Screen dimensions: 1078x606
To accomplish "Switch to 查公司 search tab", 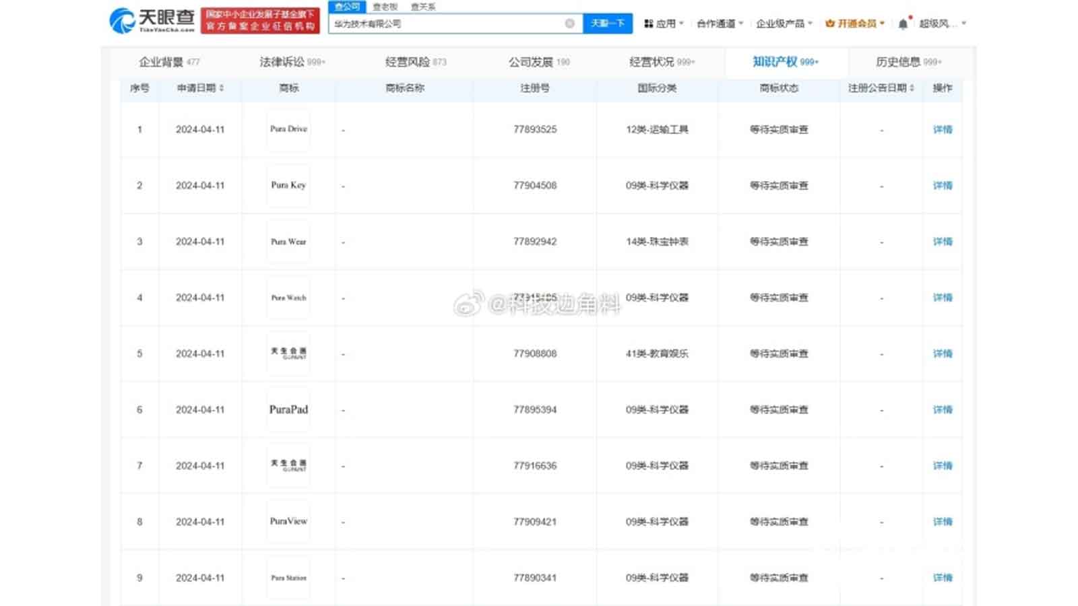I will click(347, 7).
